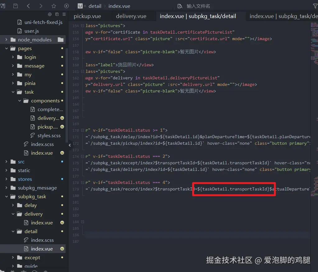Expand the except folder
Viewport: 318px width, 272px height.
(x=13, y=257)
